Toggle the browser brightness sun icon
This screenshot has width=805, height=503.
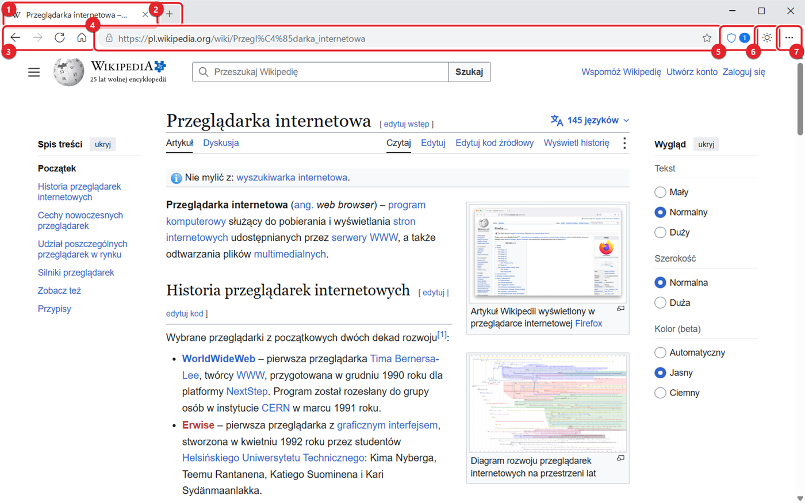coord(767,38)
